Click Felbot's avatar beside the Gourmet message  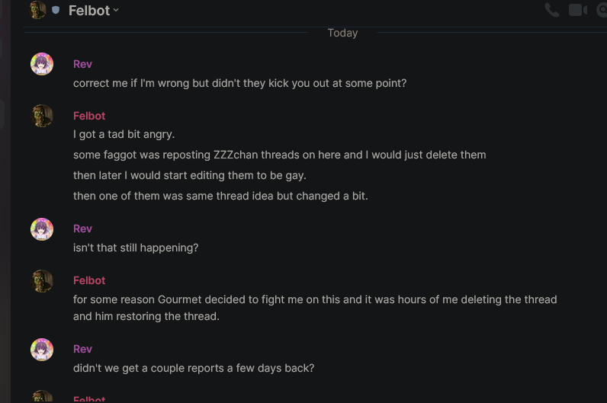tap(42, 281)
